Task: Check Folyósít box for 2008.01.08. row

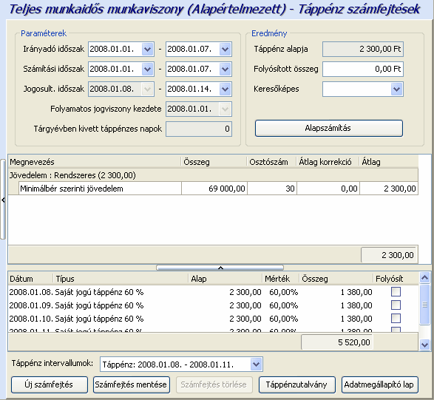Action: 396,292
